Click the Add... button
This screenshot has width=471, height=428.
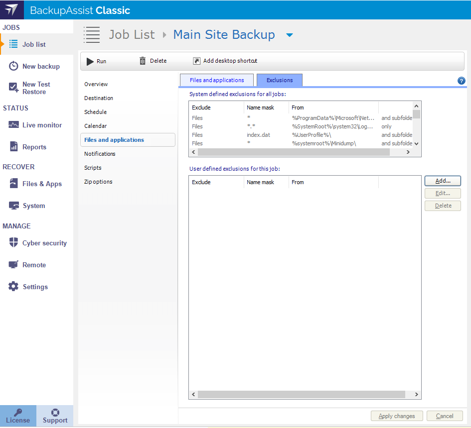pos(443,181)
